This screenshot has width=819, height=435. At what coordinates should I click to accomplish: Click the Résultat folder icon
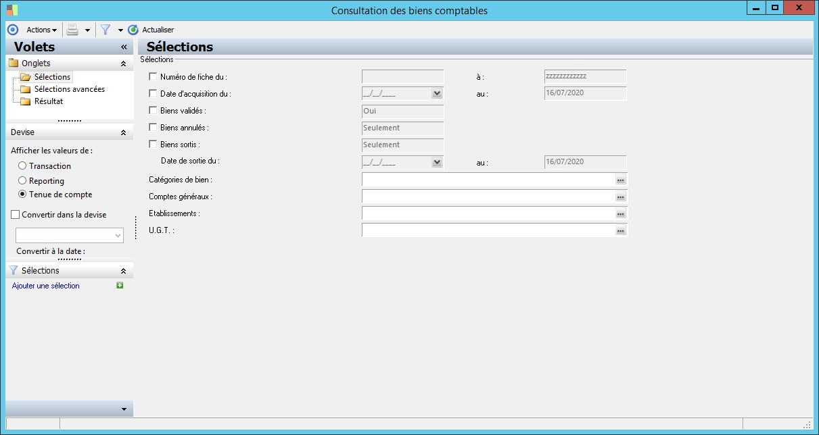coord(26,101)
